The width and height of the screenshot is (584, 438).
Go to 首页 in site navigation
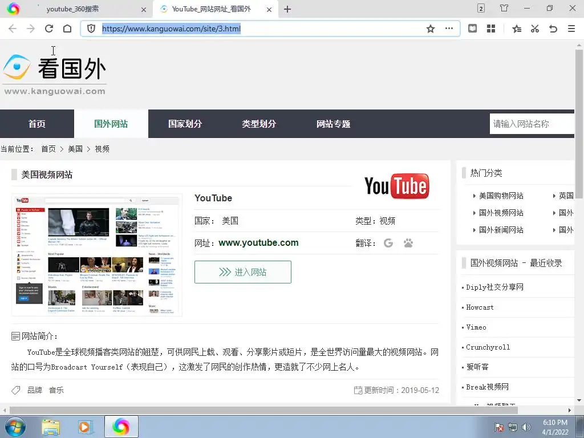point(37,124)
